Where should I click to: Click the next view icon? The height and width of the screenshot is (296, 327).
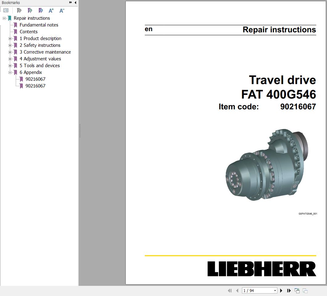pos(305,290)
